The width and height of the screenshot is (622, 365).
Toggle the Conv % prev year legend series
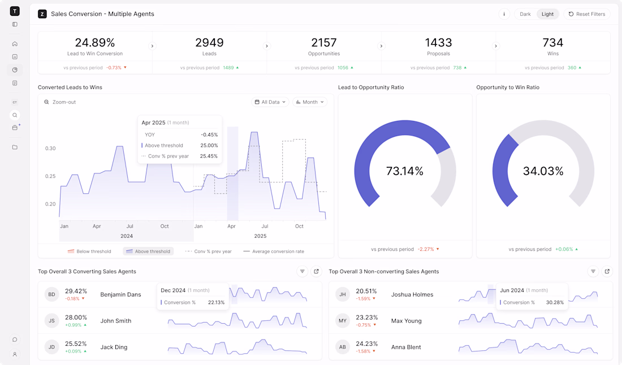click(208, 251)
